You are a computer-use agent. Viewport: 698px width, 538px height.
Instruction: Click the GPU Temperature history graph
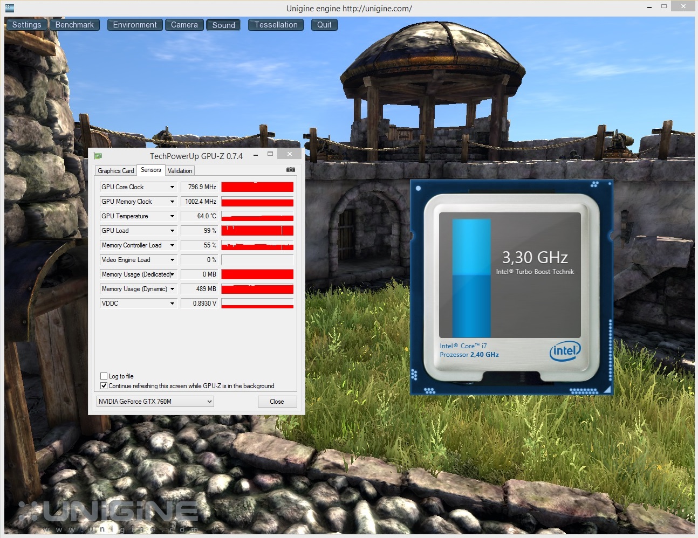[257, 216]
